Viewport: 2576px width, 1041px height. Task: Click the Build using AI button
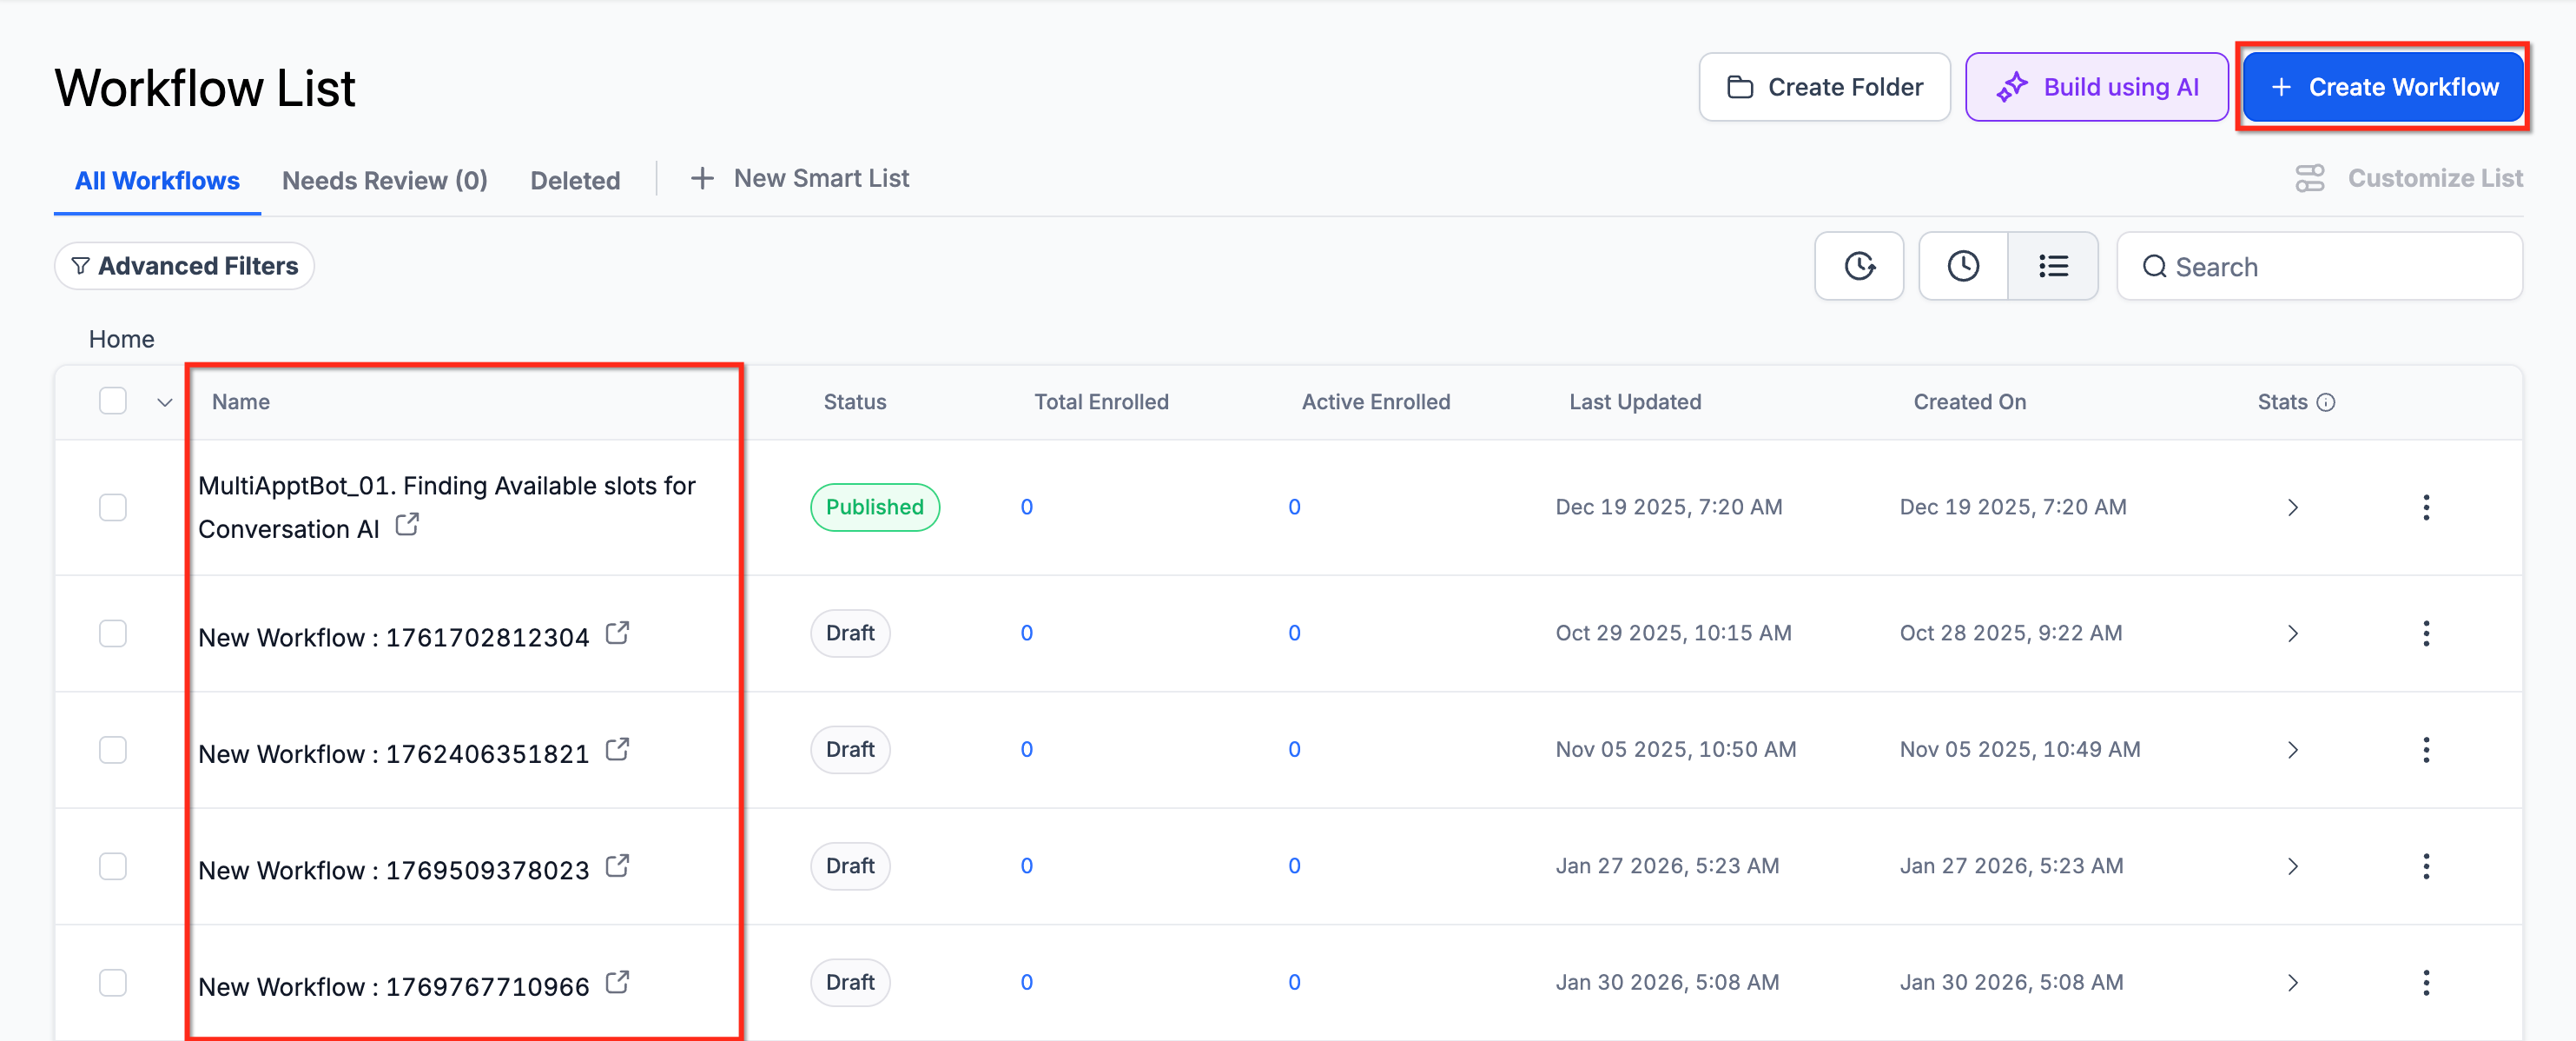tap(2096, 87)
